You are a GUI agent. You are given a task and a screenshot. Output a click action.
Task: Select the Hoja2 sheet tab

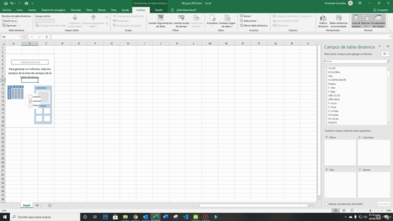click(x=26, y=206)
